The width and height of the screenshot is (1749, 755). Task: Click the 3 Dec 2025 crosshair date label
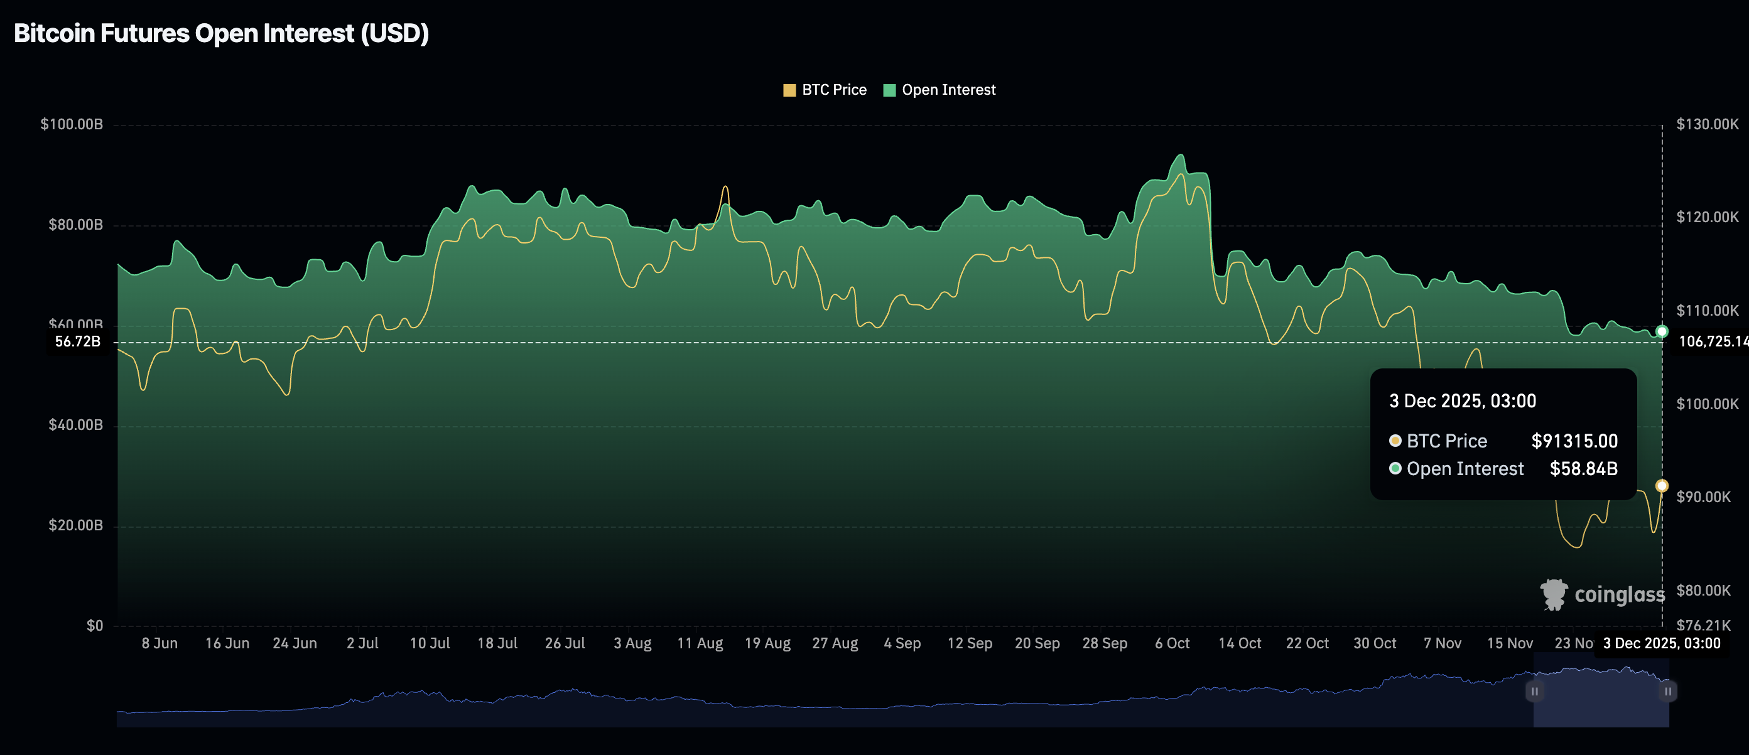pyautogui.click(x=1662, y=643)
